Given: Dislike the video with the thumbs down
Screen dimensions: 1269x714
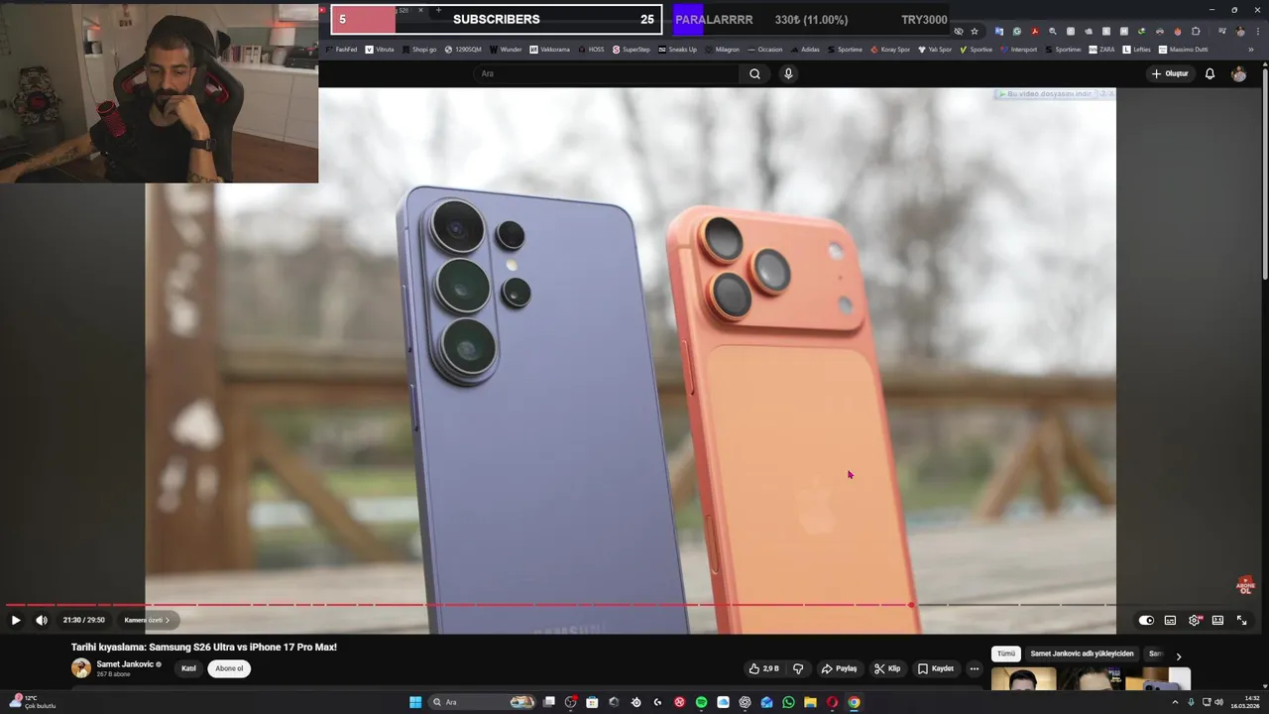Looking at the screenshot, I should click(x=798, y=668).
